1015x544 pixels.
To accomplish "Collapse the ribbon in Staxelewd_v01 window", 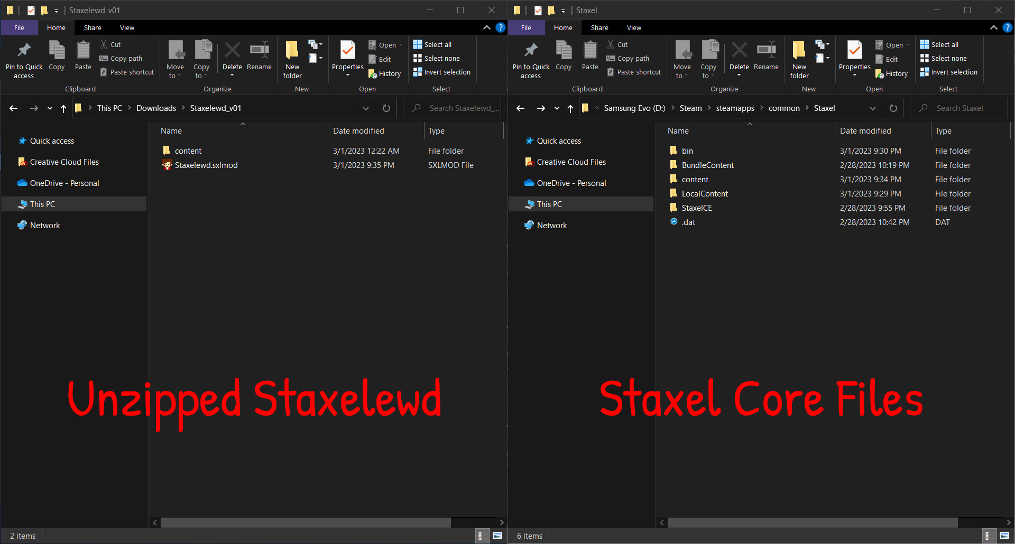I will [487, 27].
